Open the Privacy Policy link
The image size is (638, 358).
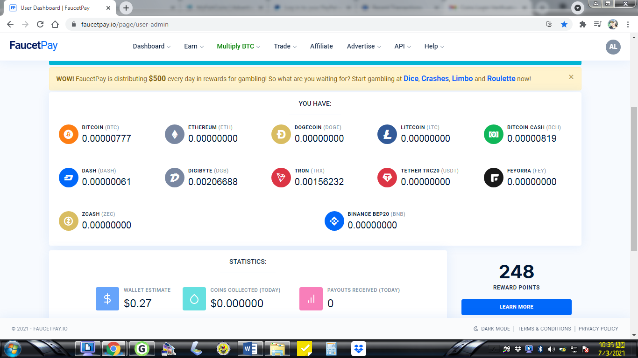[x=598, y=329]
